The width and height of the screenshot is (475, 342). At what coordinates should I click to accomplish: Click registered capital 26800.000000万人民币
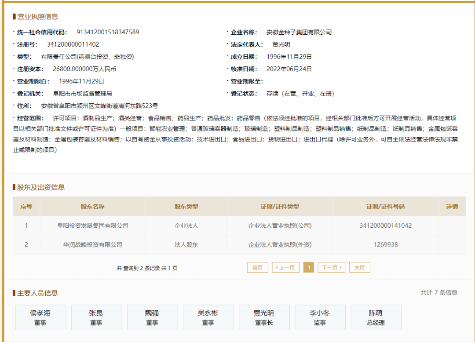(x=84, y=69)
